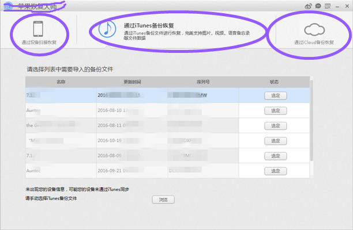
Task: Click the iTunes music note icon
Action: point(107,29)
